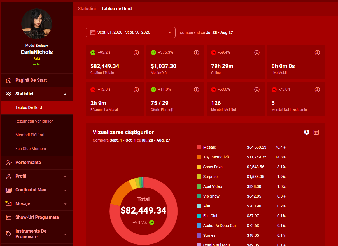Viewport: 338px width, 246px height.
Task: Open info icon on Membrii Mei Noi card
Action: point(257,90)
